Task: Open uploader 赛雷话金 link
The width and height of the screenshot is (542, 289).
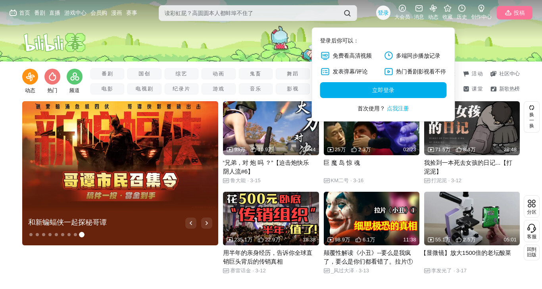Action: [244, 271]
